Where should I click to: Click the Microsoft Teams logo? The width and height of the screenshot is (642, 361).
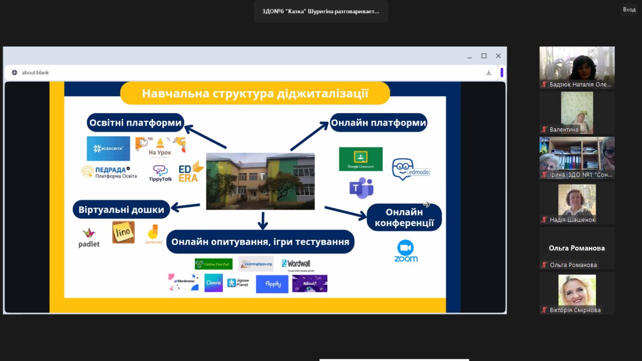point(362,189)
